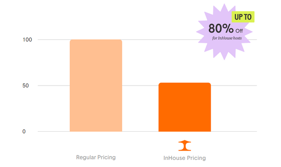
Task: Click the 80% text in badge
Action: click(x=221, y=29)
